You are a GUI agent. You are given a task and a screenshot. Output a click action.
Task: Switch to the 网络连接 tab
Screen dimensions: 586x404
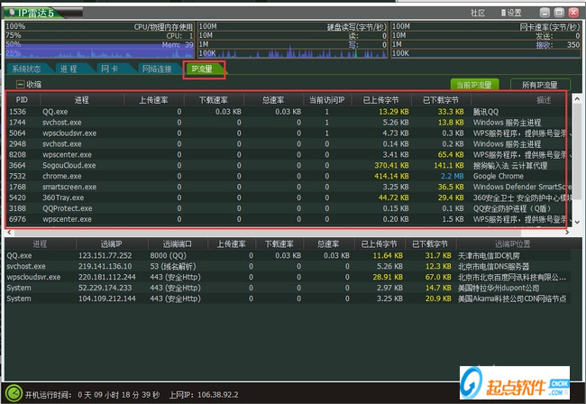[157, 69]
